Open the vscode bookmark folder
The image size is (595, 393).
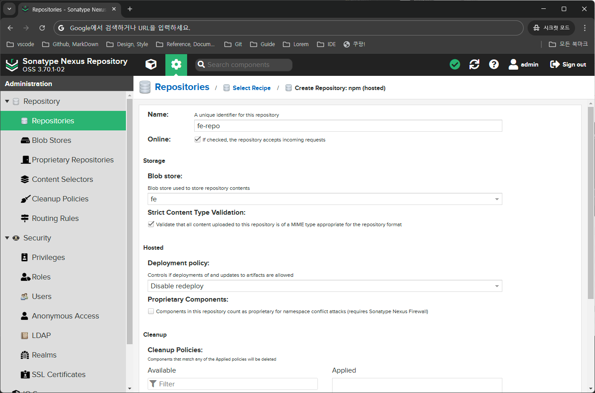(20, 44)
